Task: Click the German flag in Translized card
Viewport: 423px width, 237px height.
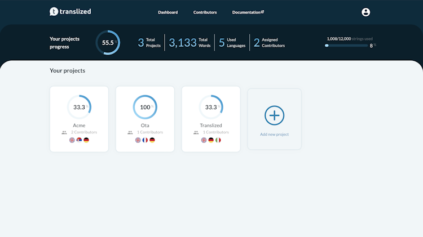Action: point(211,140)
